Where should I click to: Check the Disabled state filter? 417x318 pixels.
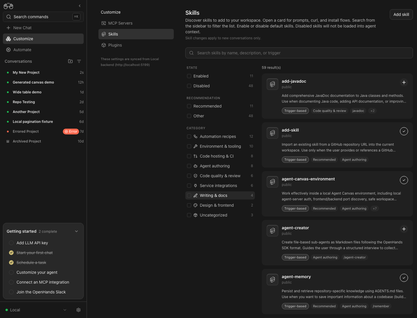pos(189,86)
